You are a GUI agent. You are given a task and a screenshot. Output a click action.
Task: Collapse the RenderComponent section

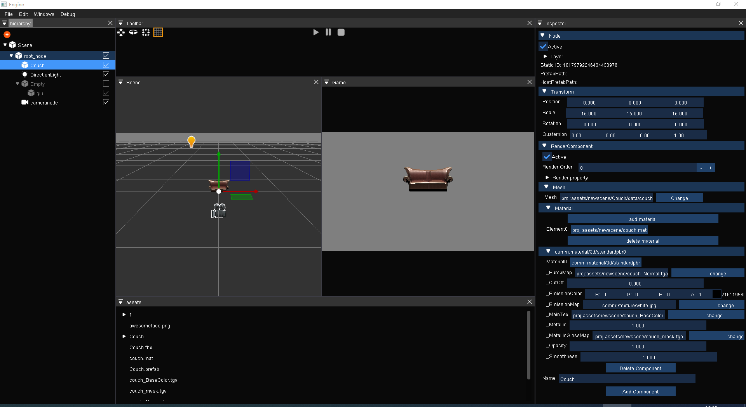click(544, 146)
